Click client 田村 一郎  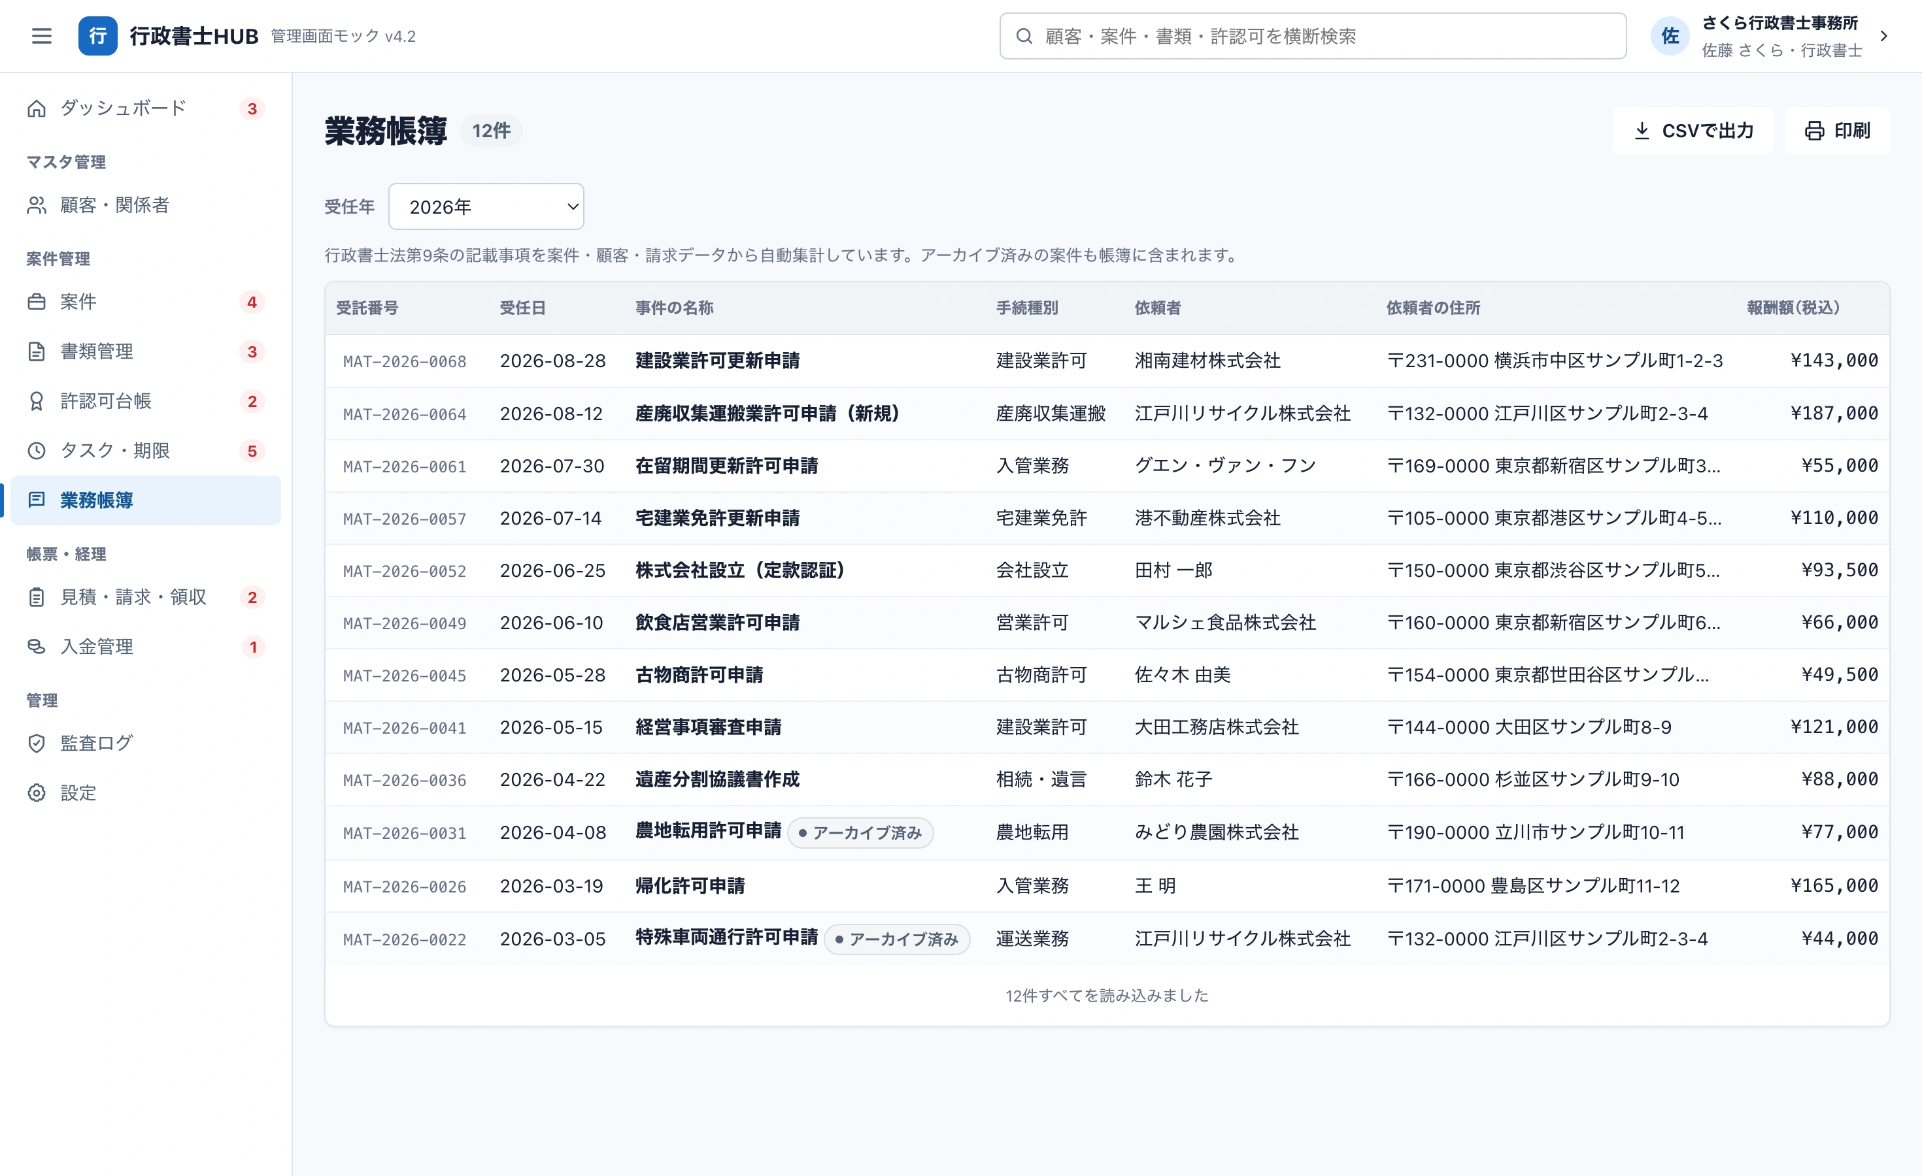pos(1173,570)
